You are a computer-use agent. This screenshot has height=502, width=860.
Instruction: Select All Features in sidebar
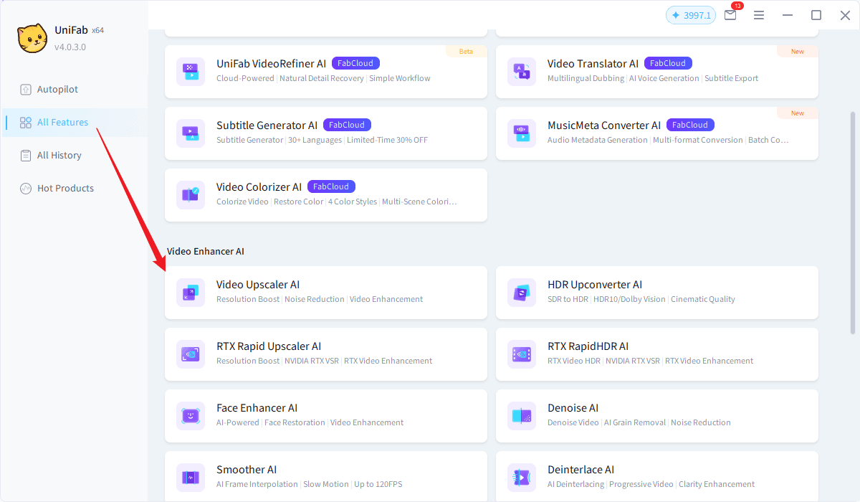click(62, 123)
